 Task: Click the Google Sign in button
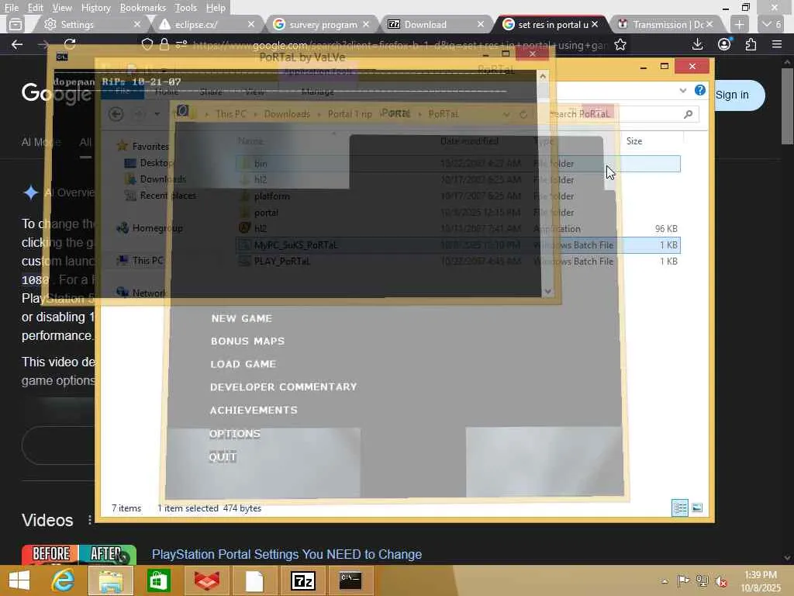pyautogui.click(x=738, y=95)
